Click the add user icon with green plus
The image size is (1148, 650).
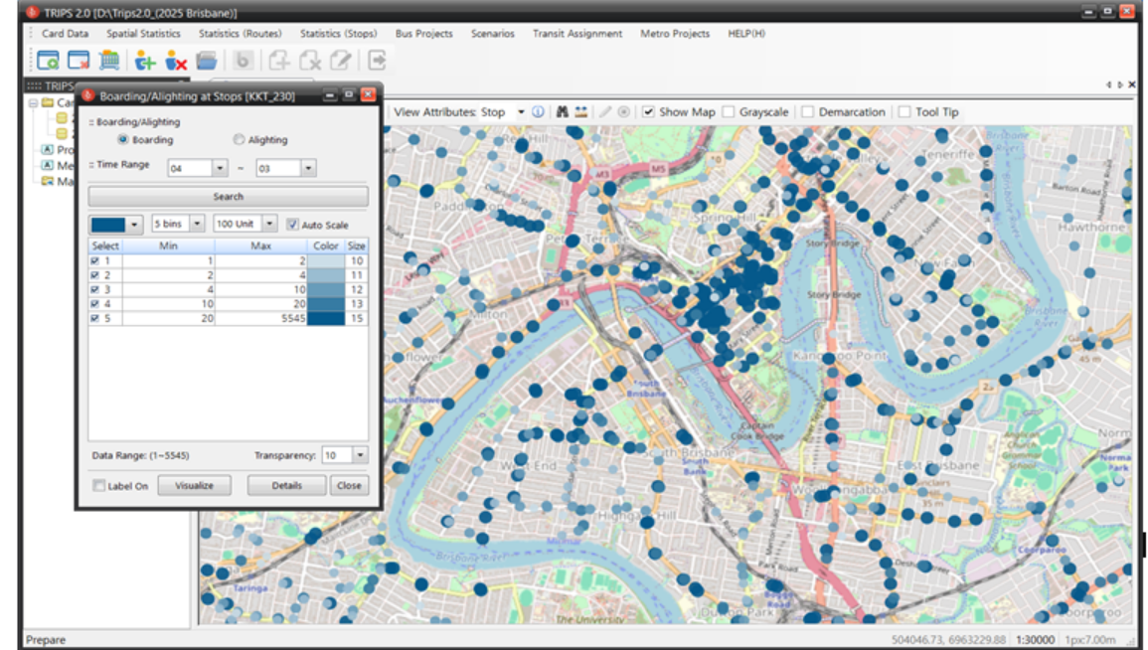(x=145, y=61)
